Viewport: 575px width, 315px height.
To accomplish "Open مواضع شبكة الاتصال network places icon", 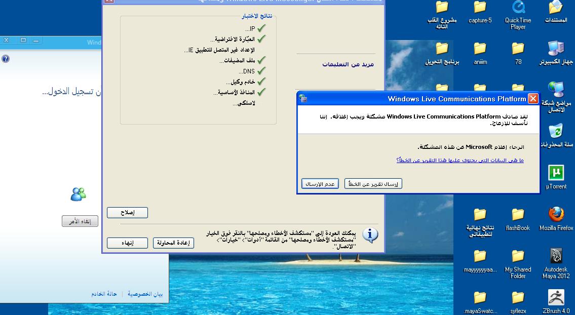I will pos(556,97).
